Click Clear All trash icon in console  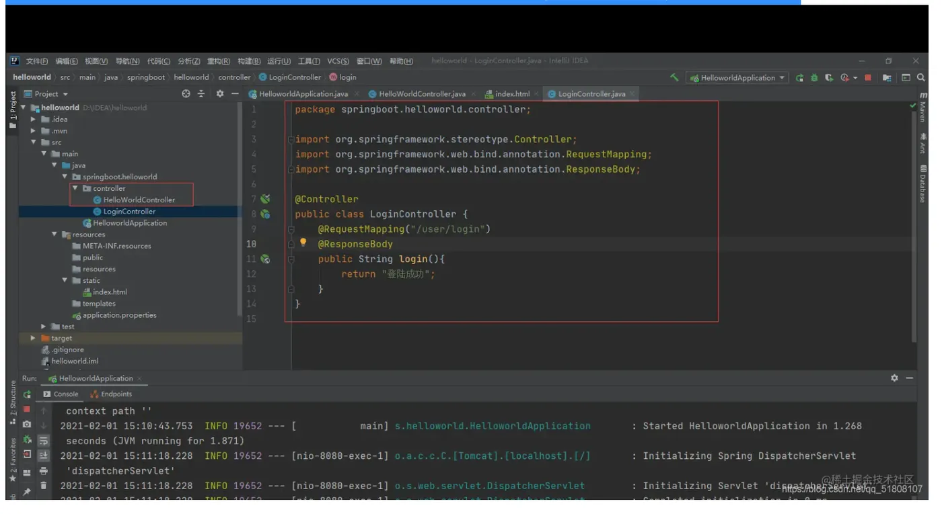(x=44, y=486)
